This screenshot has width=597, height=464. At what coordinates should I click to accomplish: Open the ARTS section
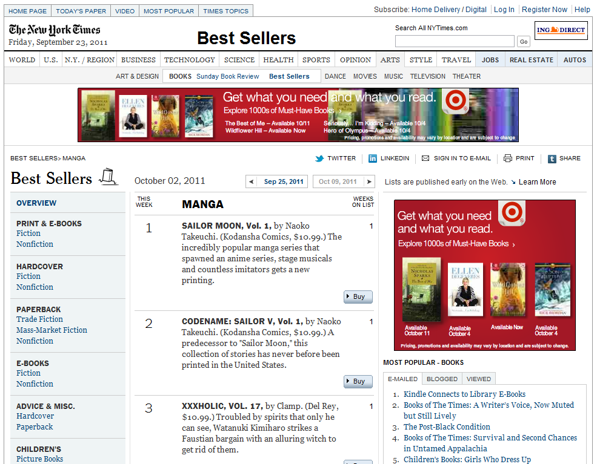click(x=390, y=60)
